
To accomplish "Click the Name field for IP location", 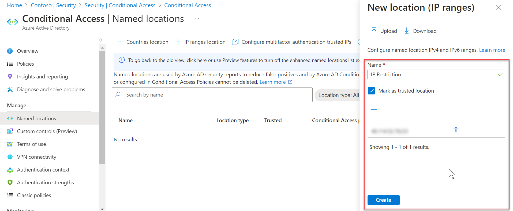I will 433,74.
